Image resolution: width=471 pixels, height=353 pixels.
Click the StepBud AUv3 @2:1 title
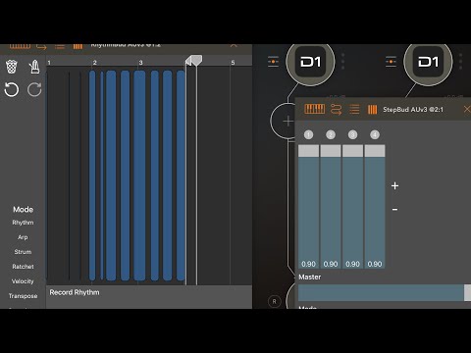pos(413,110)
